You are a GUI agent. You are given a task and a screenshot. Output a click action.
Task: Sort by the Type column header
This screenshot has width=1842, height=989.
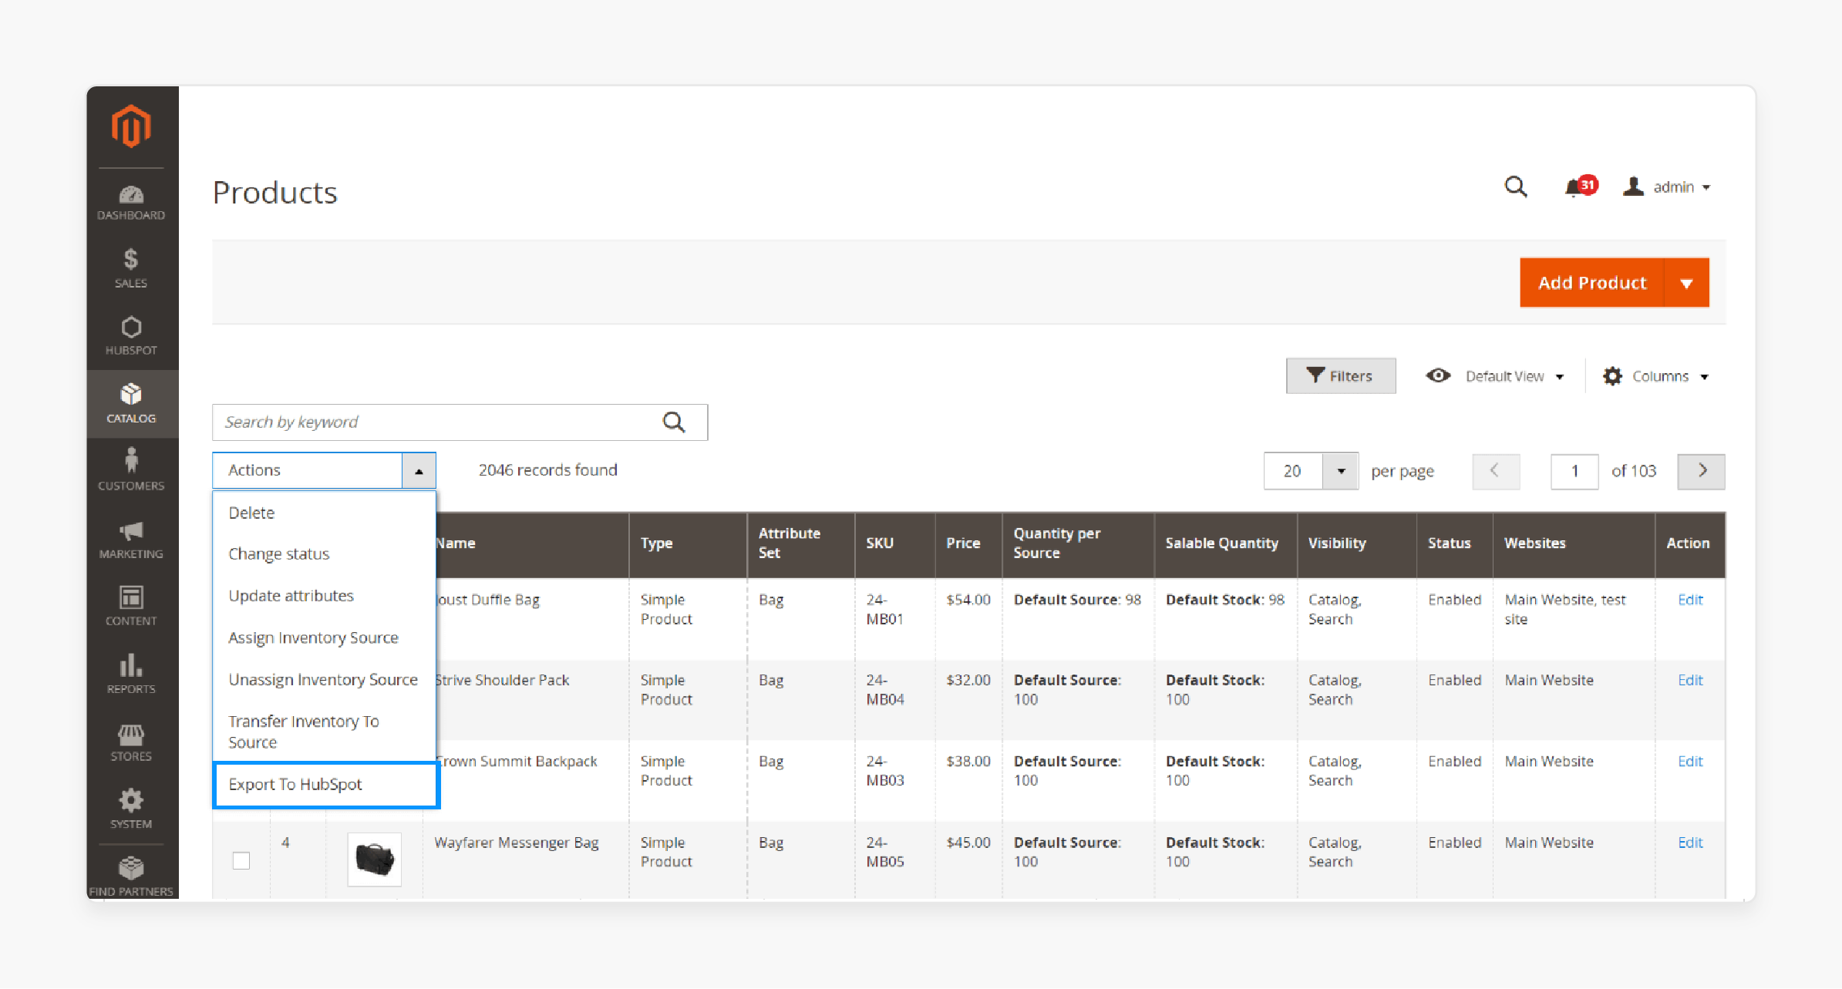pyautogui.click(x=688, y=543)
